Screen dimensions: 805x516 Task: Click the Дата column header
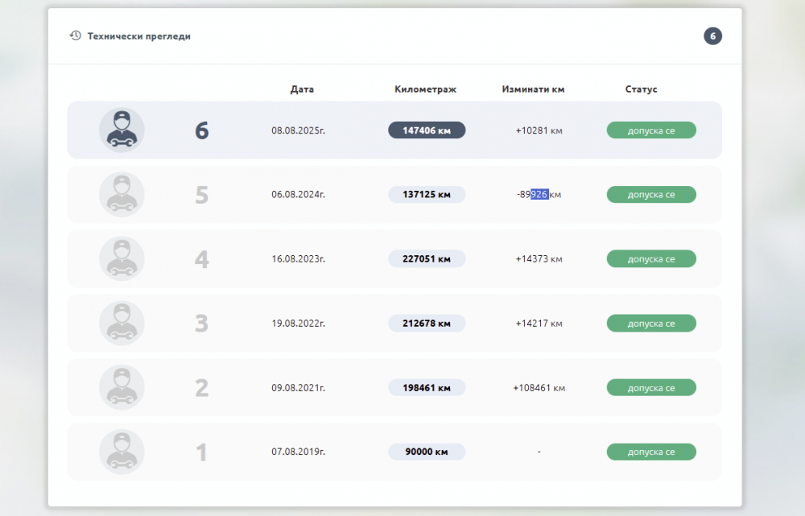click(x=302, y=89)
